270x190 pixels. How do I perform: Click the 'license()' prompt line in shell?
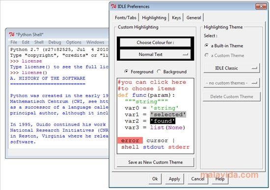pyautogui.click(x=28, y=72)
